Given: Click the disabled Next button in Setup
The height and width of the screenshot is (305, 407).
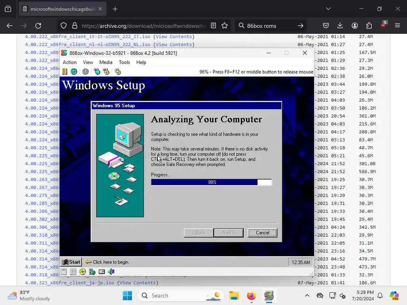Looking at the screenshot, I should (229, 233).
